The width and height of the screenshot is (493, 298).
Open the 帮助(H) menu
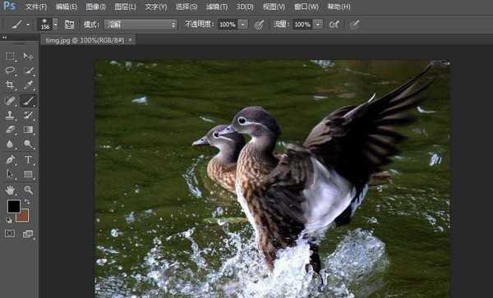click(x=339, y=7)
